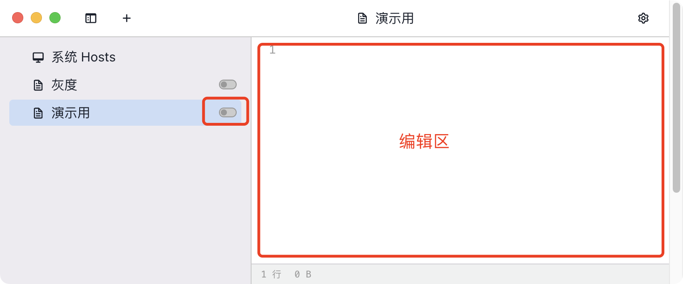The image size is (683, 284).
Task: Click the file icon next to 演示用 in sidebar
Action: [38, 113]
